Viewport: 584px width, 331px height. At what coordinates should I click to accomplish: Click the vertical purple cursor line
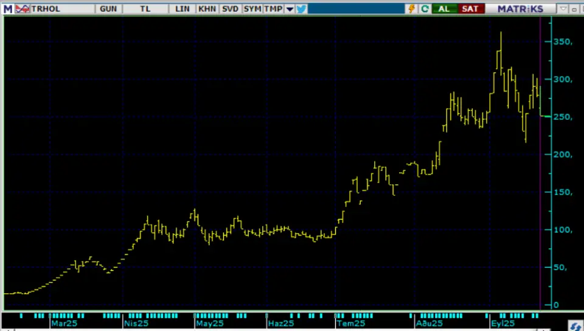pos(540,162)
